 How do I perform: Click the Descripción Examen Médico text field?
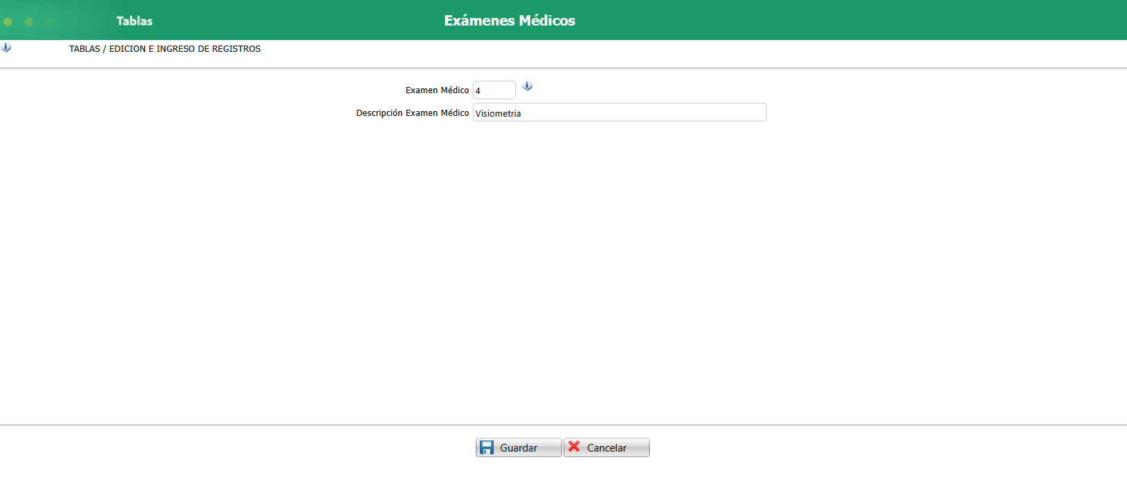click(620, 113)
